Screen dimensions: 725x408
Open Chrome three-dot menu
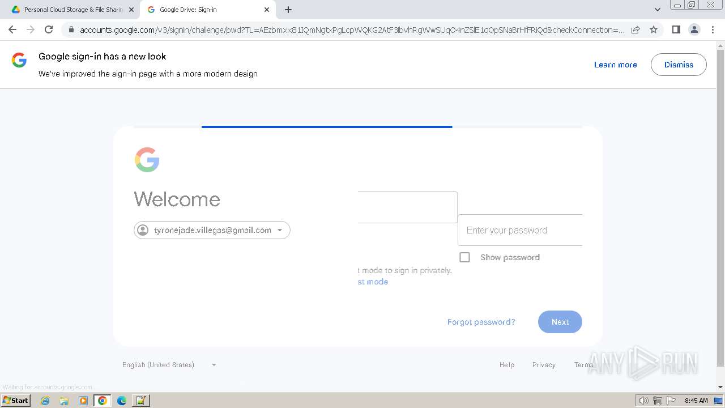pos(712,29)
